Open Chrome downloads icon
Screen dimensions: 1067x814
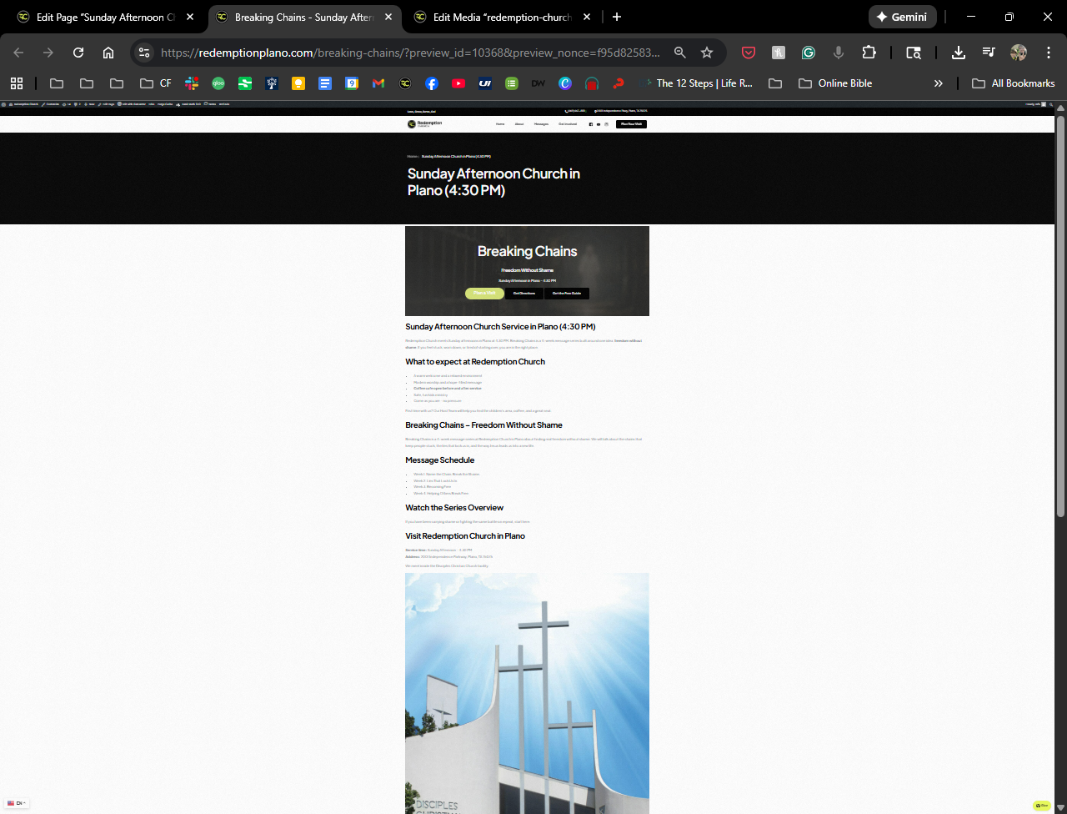(x=959, y=53)
